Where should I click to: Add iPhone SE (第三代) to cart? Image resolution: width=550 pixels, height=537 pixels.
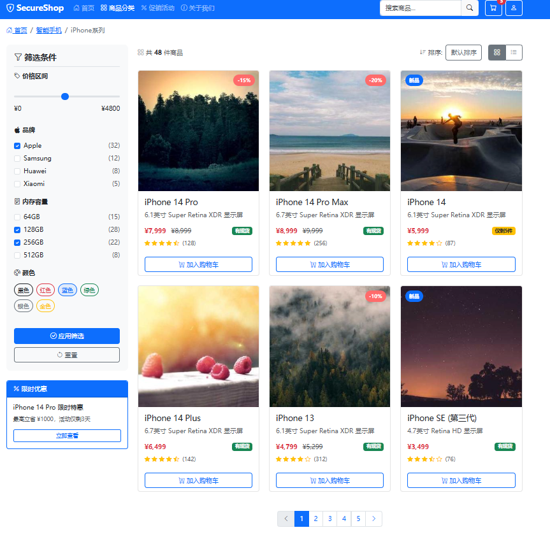pos(461,480)
